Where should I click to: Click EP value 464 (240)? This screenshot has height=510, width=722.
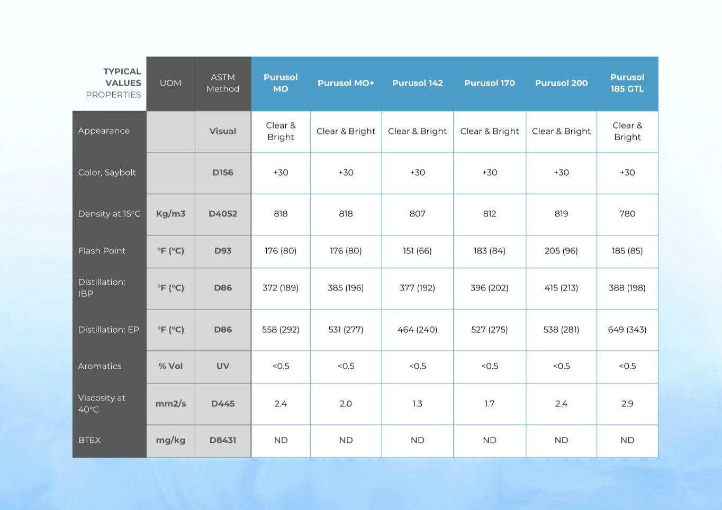[417, 330]
